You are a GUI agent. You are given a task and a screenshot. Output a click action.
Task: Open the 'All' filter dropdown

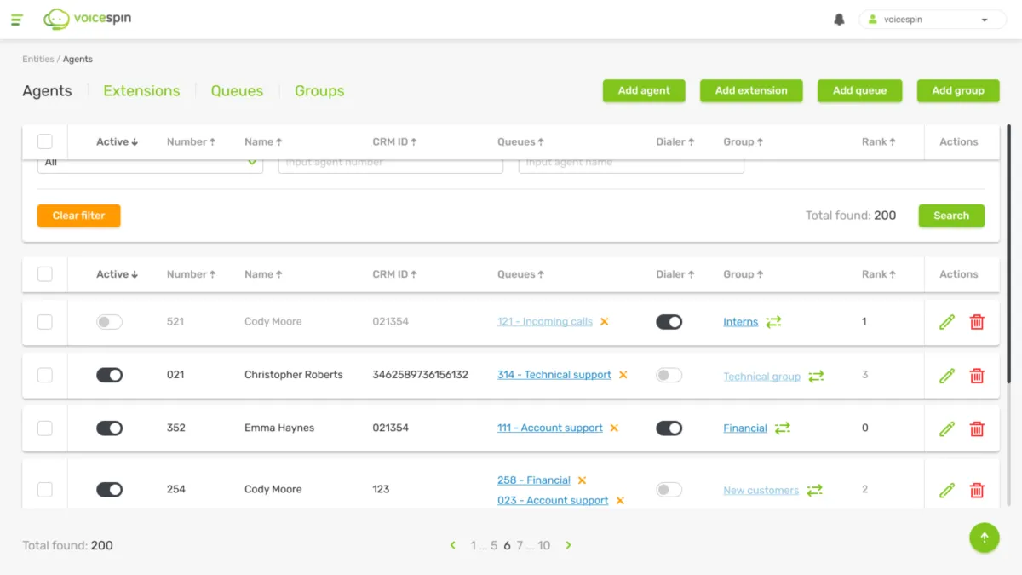tap(150, 163)
